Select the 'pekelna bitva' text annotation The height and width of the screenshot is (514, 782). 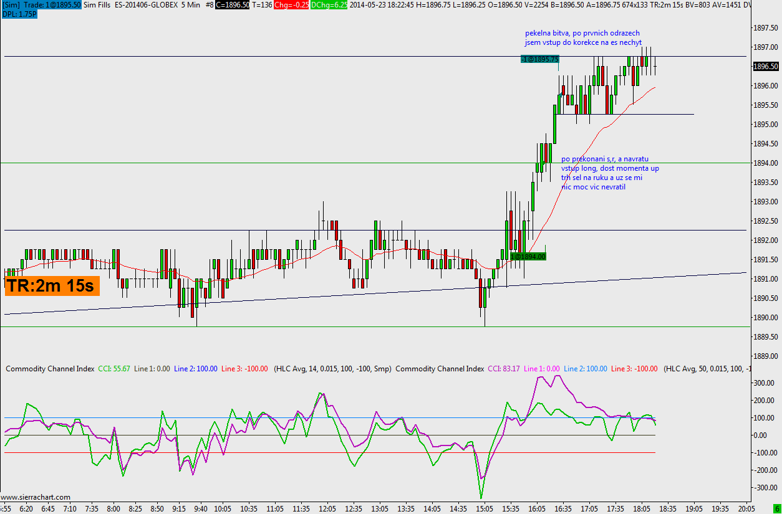click(x=582, y=38)
